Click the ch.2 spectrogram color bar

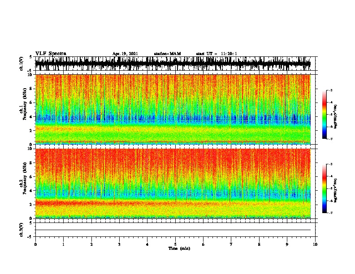(x=325, y=188)
